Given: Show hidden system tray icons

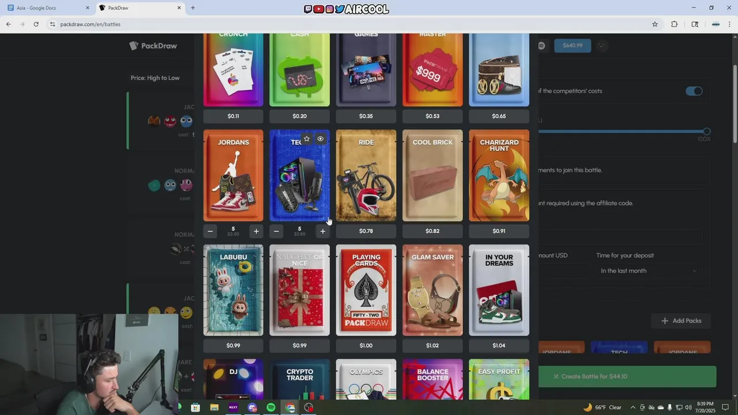Looking at the screenshot, I should (x=633, y=408).
